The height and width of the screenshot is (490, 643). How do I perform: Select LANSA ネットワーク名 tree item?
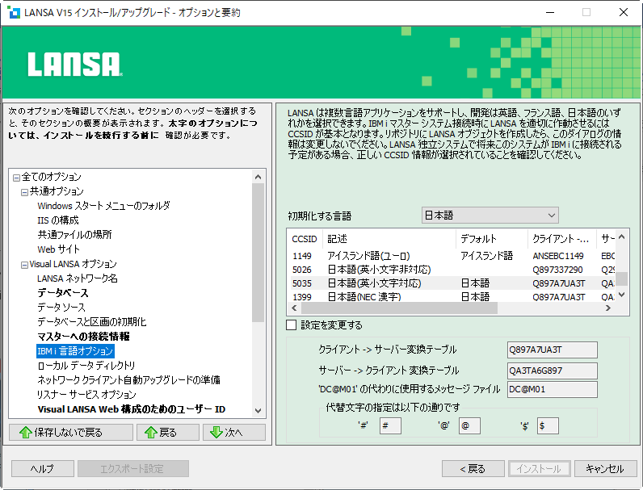78,279
